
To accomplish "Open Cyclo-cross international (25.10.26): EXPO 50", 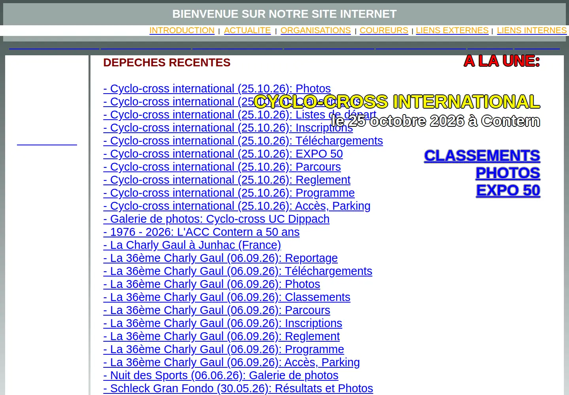I will [x=223, y=154].
